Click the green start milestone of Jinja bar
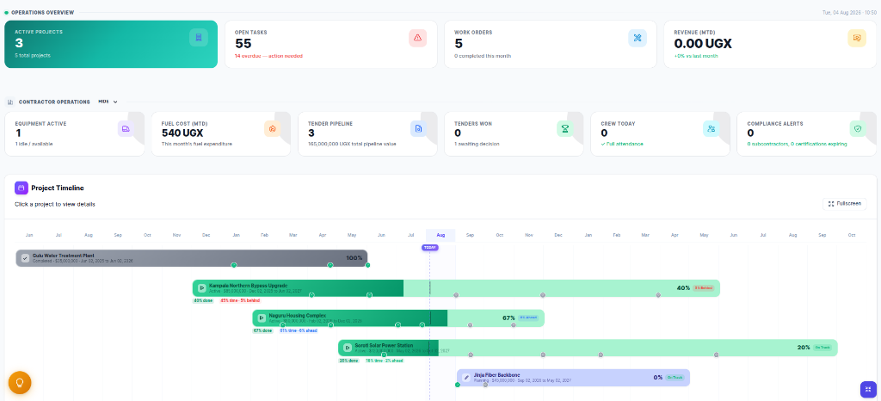The width and height of the screenshot is (881, 401). (x=458, y=385)
